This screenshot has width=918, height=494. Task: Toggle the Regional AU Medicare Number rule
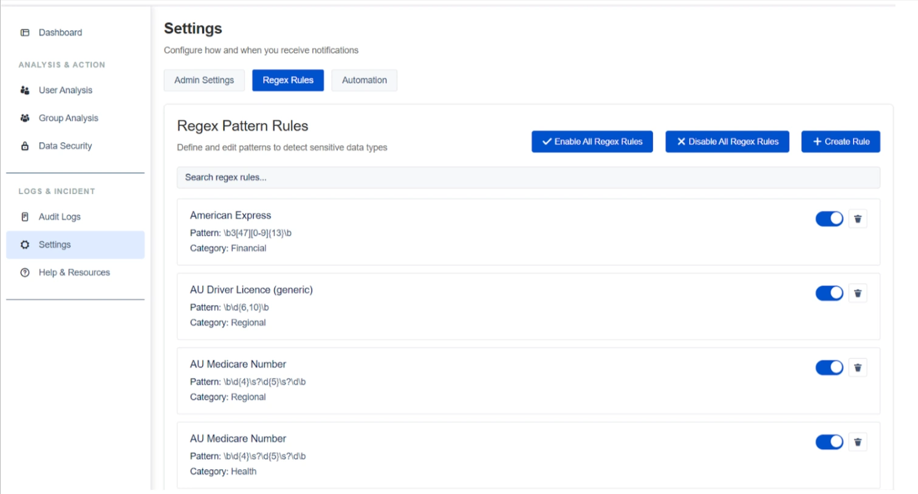[829, 368]
